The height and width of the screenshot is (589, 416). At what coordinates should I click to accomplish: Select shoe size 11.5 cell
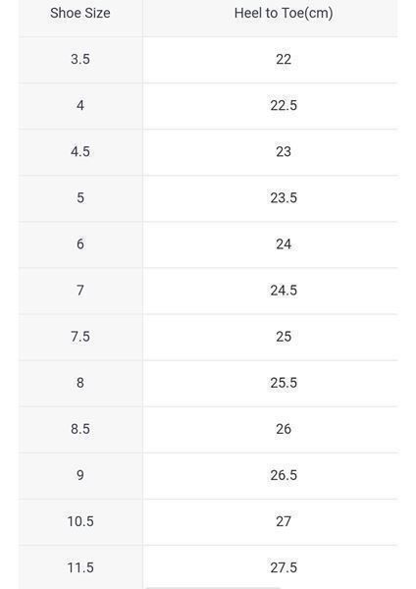click(80, 567)
